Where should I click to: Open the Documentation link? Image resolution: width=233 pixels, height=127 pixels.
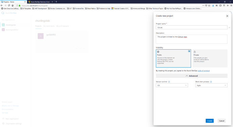(x=7, y=109)
